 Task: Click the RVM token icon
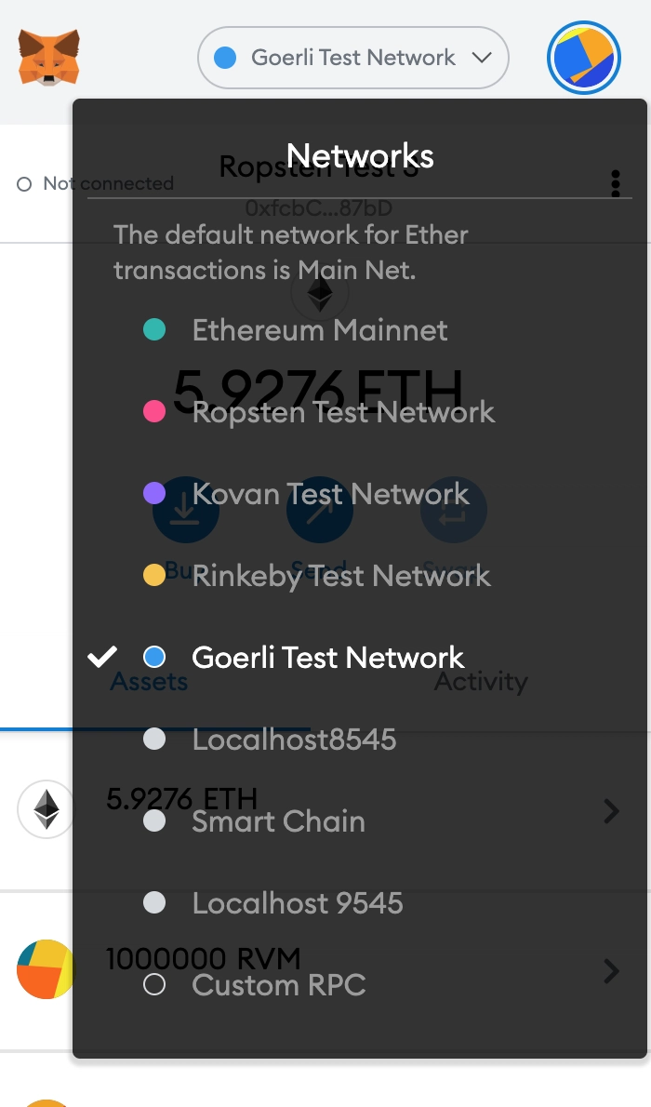coord(46,969)
